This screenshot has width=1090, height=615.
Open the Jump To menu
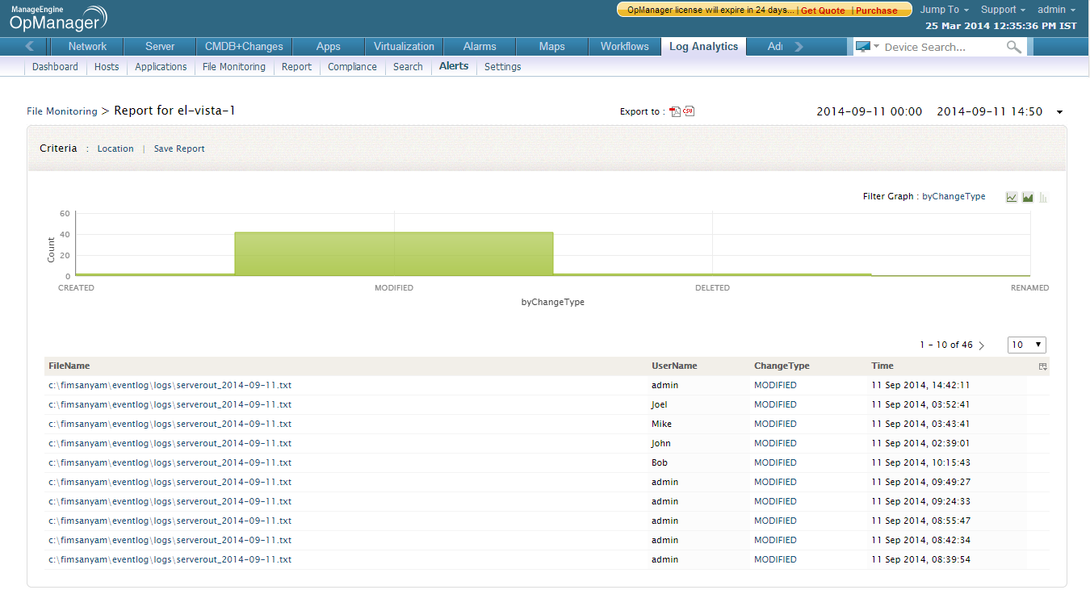[944, 10]
